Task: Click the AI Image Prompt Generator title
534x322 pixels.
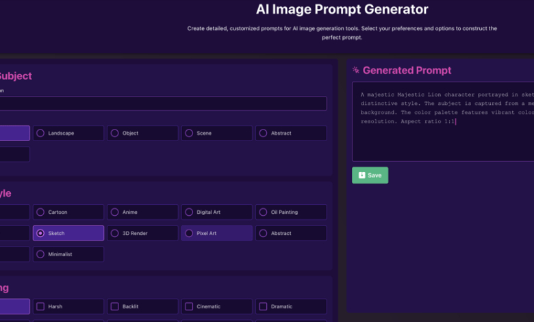Action: (x=342, y=10)
